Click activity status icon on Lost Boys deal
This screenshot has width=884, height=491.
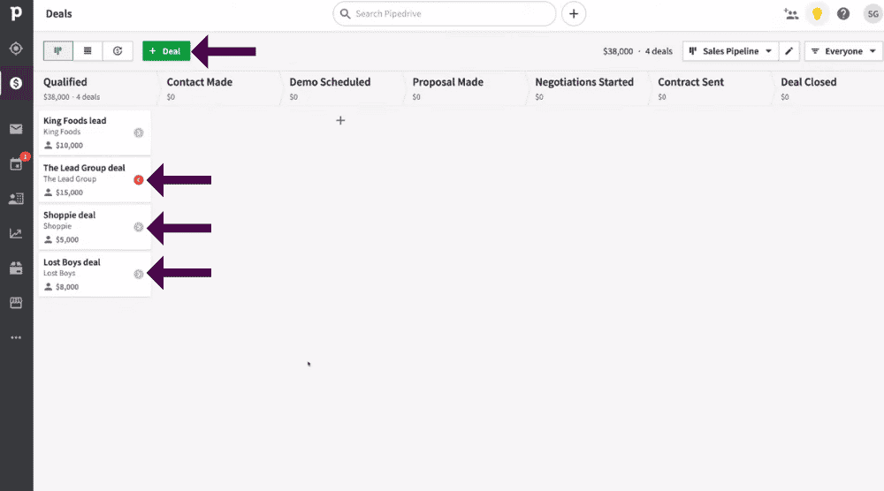click(138, 275)
